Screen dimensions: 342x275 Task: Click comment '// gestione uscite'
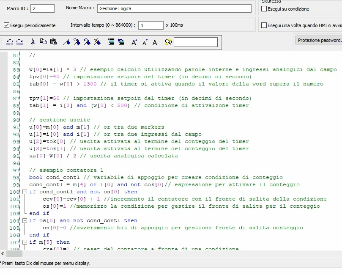(x=60, y=120)
